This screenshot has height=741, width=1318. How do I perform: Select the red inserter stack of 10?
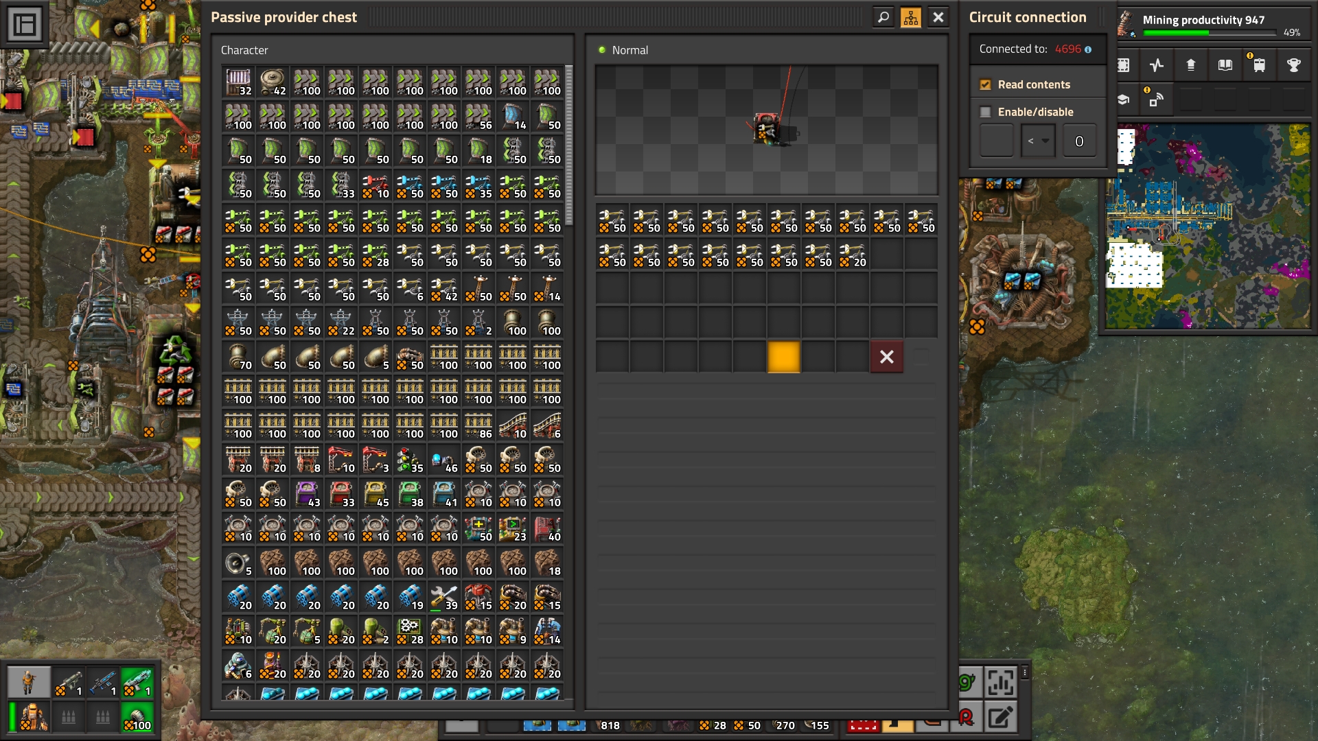coord(375,185)
